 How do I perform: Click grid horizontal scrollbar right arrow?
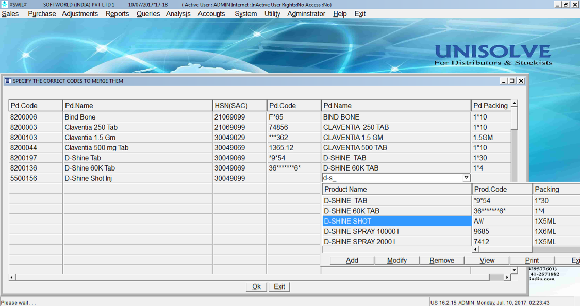[x=507, y=277]
